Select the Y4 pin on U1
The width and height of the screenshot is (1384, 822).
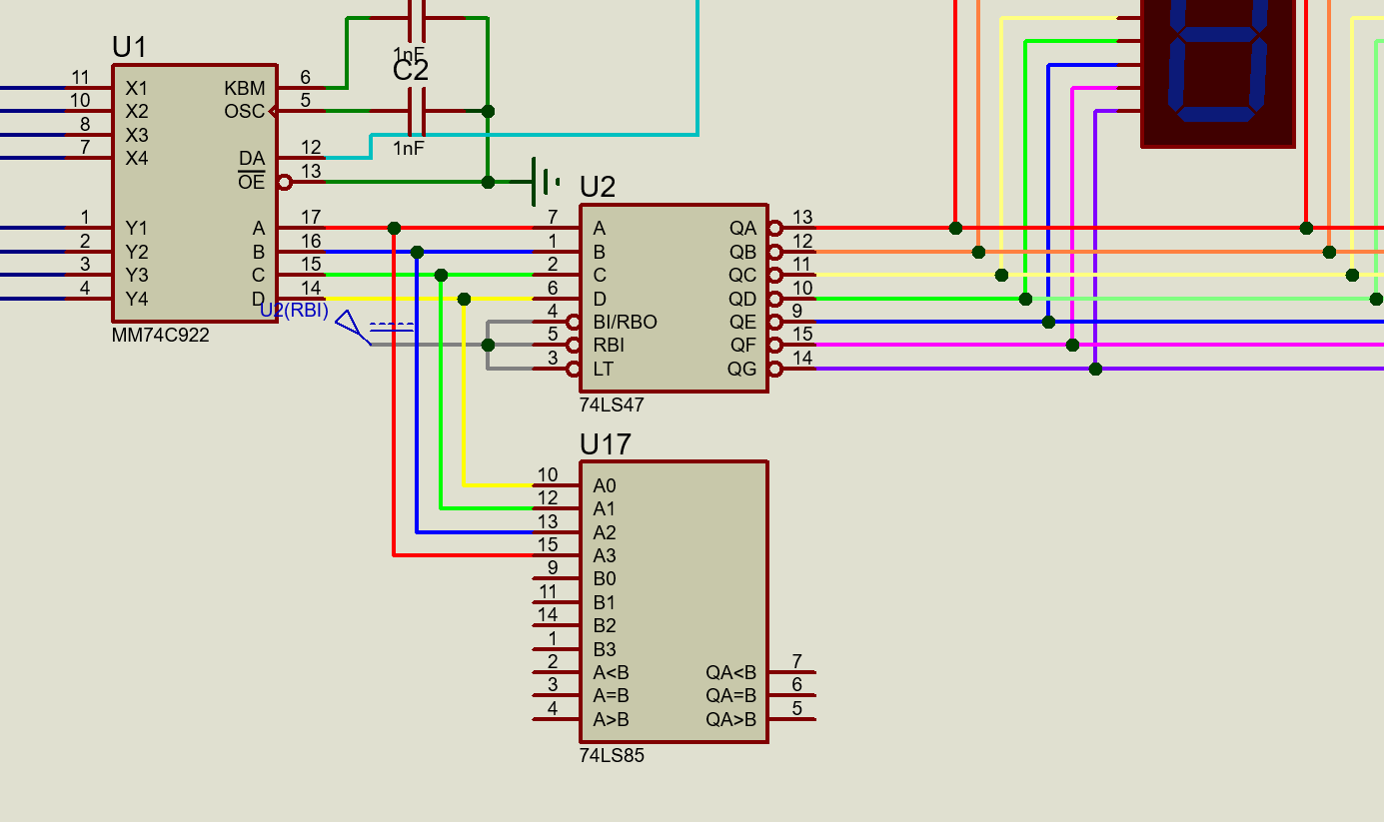(x=88, y=298)
